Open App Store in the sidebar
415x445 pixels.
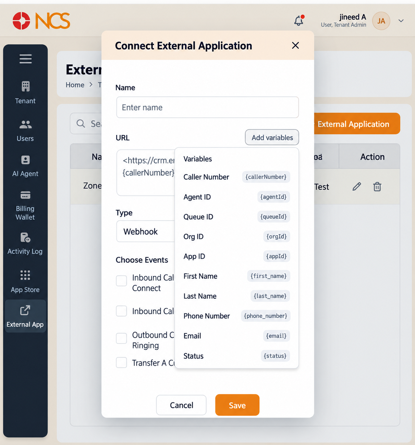25,282
